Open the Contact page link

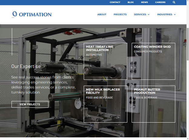tap(115, 2)
